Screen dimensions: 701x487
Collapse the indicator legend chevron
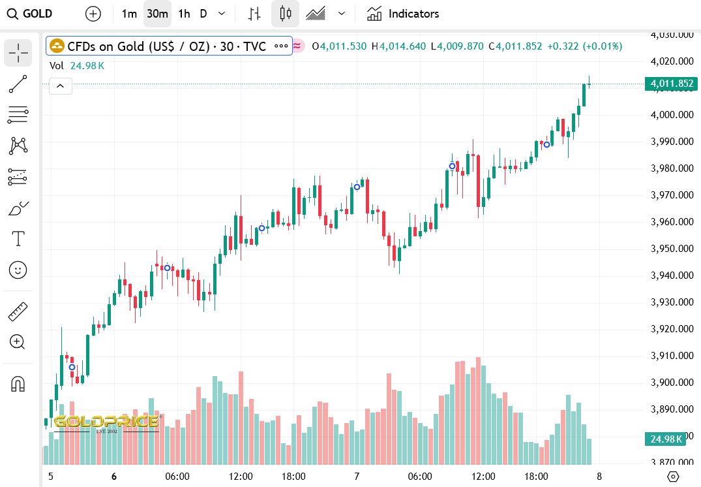click(x=60, y=86)
